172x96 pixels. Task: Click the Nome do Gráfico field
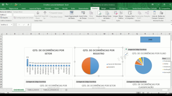(6, 15)
